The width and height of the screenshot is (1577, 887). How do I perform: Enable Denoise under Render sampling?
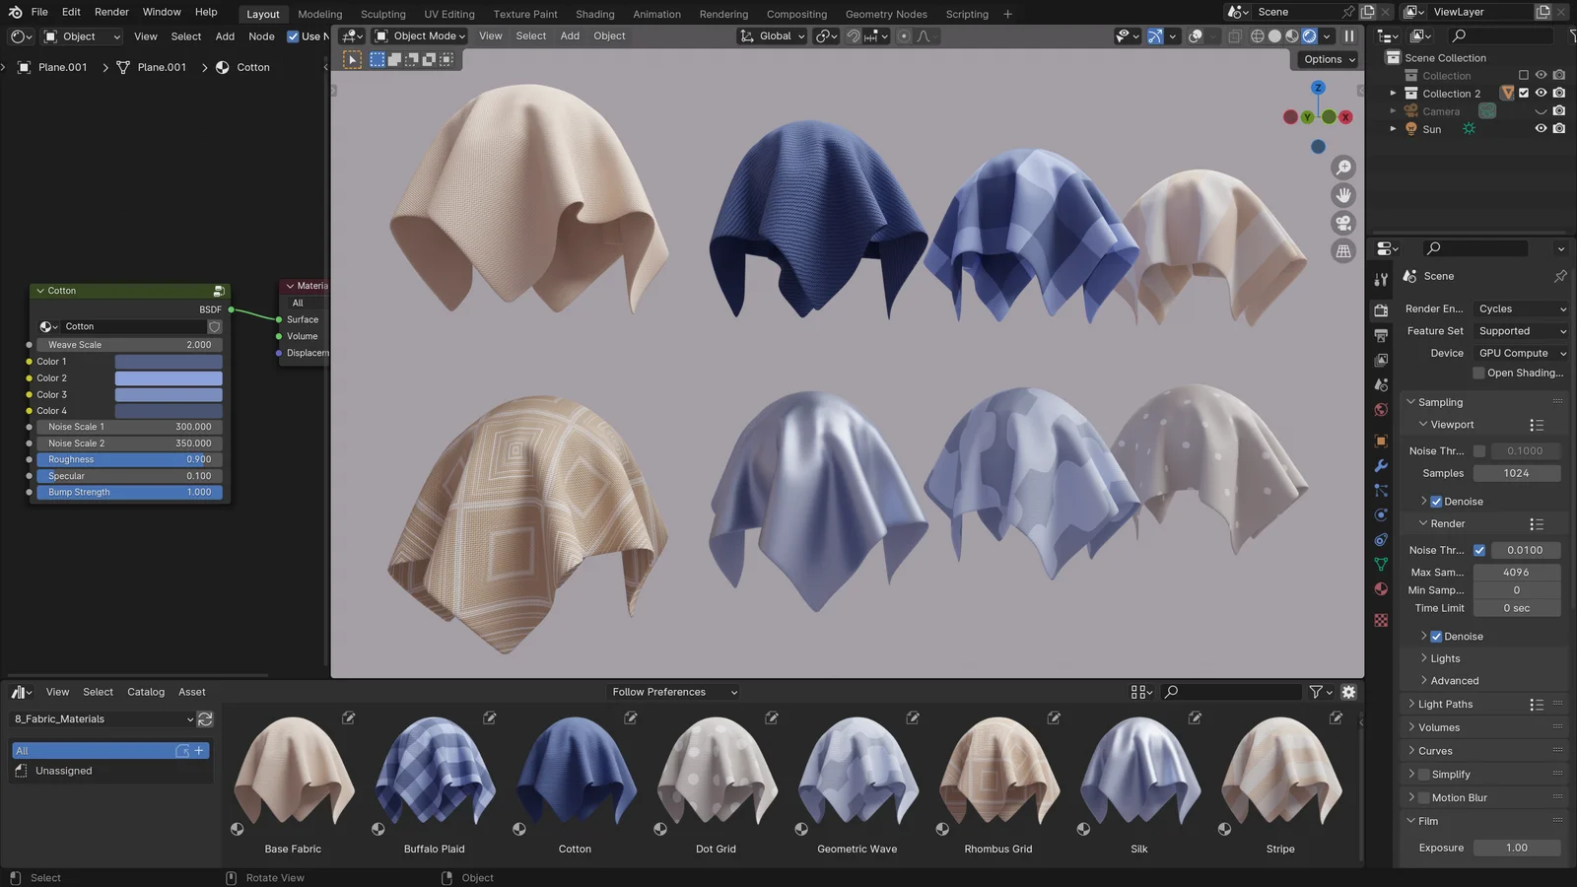[1436, 636]
